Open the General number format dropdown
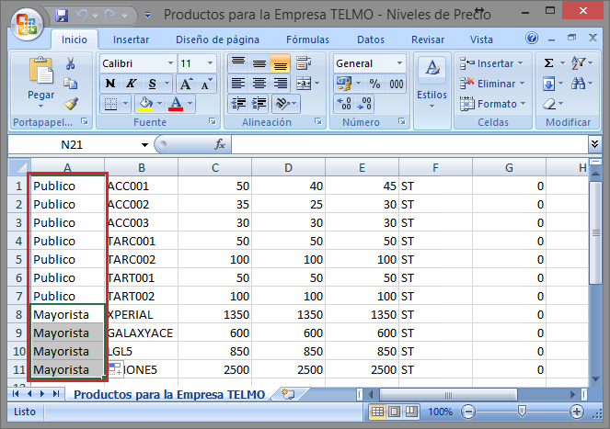This screenshot has height=429, width=610. click(399, 63)
